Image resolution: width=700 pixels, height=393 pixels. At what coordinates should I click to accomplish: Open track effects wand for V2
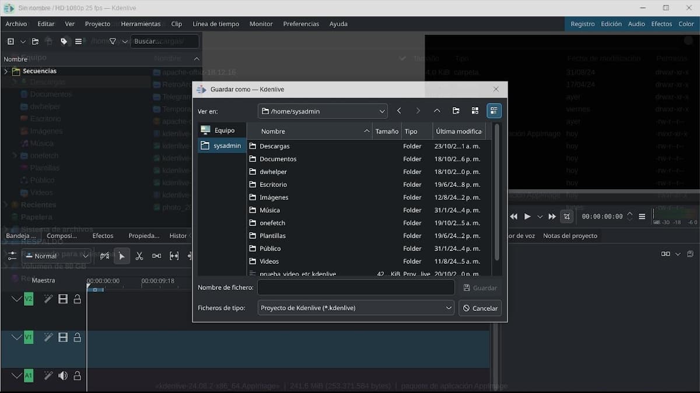pos(48,299)
